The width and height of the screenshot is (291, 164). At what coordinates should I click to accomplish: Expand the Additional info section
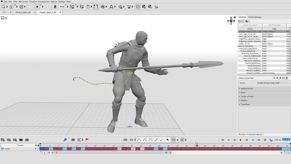264,88
